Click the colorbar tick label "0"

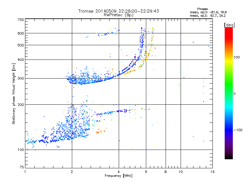(x=234, y=94)
